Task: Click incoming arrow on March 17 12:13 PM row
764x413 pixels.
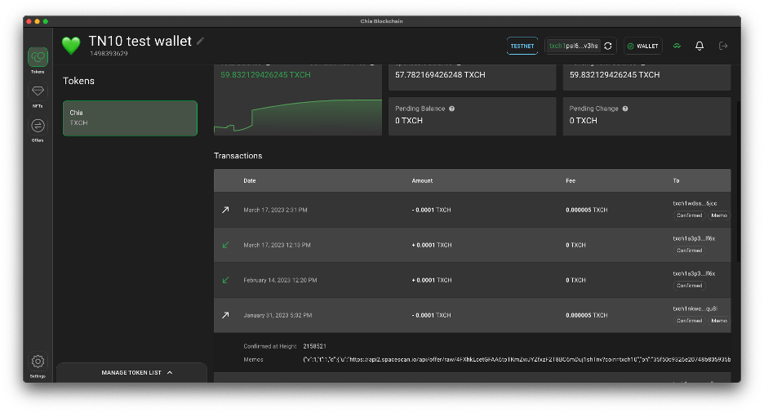Action: (225, 245)
